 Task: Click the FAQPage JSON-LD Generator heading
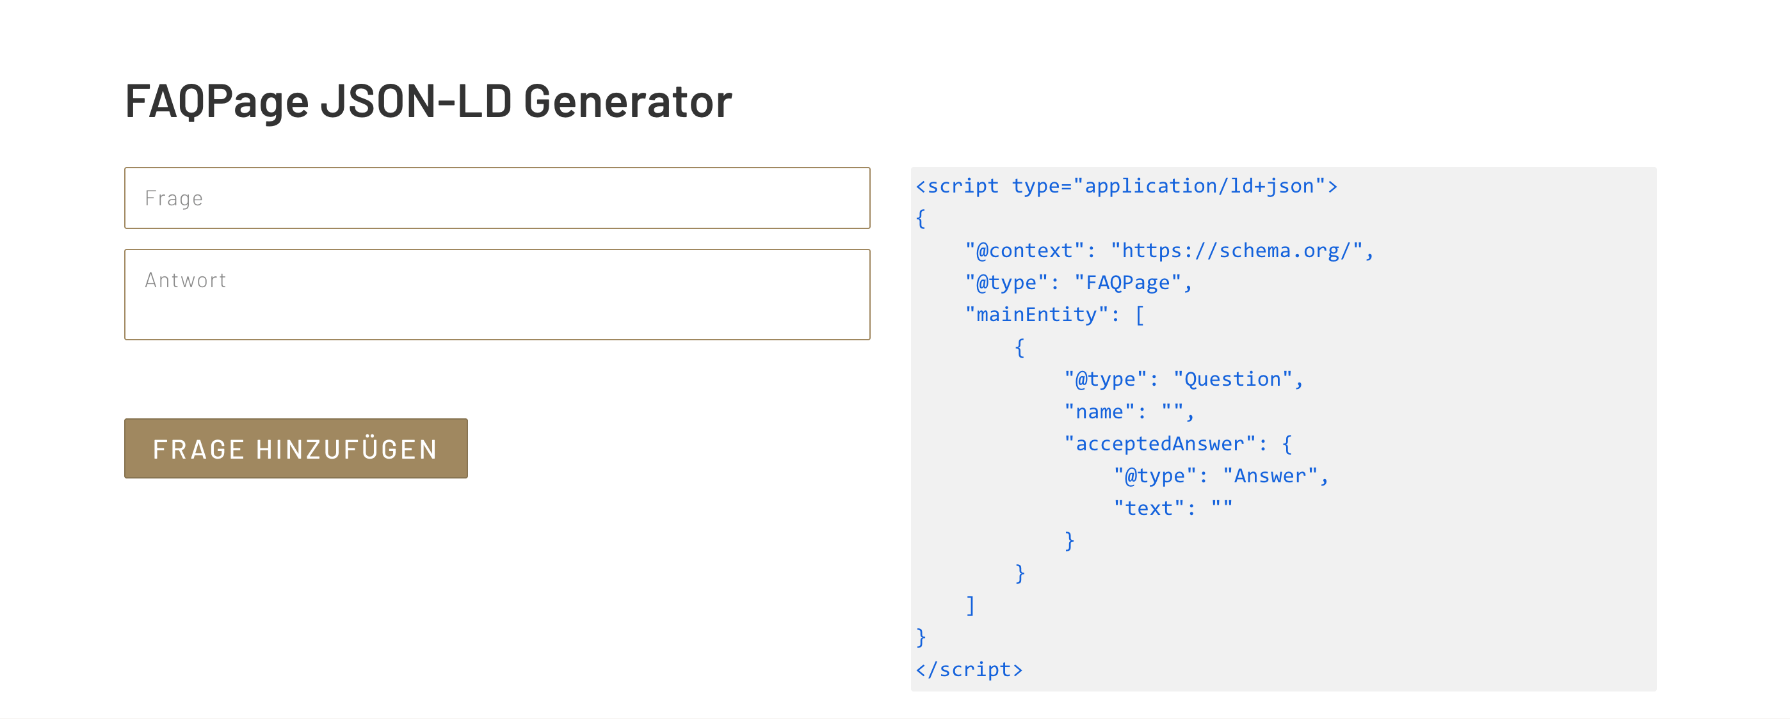pyautogui.click(x=428, y=101)
